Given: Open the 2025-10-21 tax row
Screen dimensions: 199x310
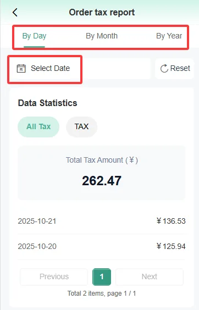Looking at the screenshot, I should (x=102, y=221).
